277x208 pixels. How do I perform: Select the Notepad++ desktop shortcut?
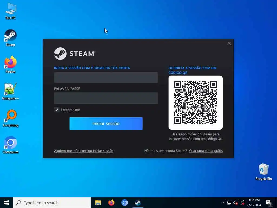coord(11,92)
